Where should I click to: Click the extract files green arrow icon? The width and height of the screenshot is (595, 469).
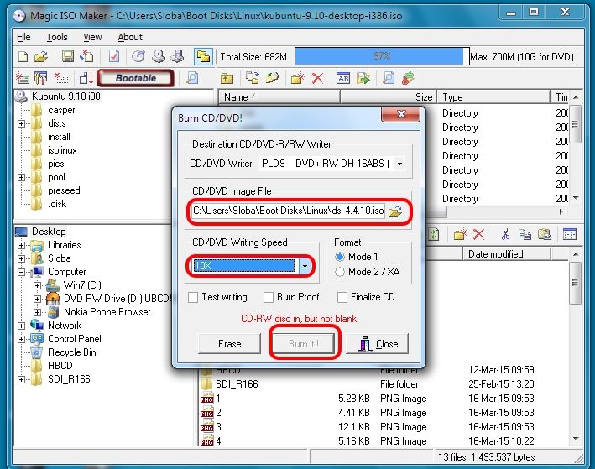point(363,78)
